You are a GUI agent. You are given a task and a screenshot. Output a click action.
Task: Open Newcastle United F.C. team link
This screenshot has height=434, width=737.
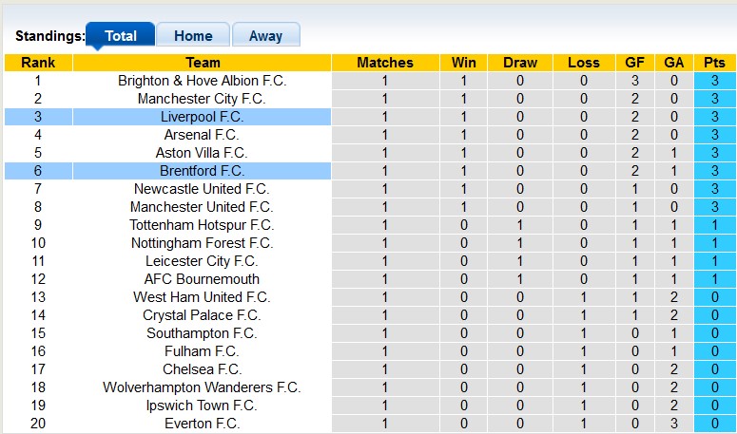202,189
